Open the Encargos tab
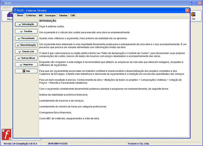 (x=50, y=15)
